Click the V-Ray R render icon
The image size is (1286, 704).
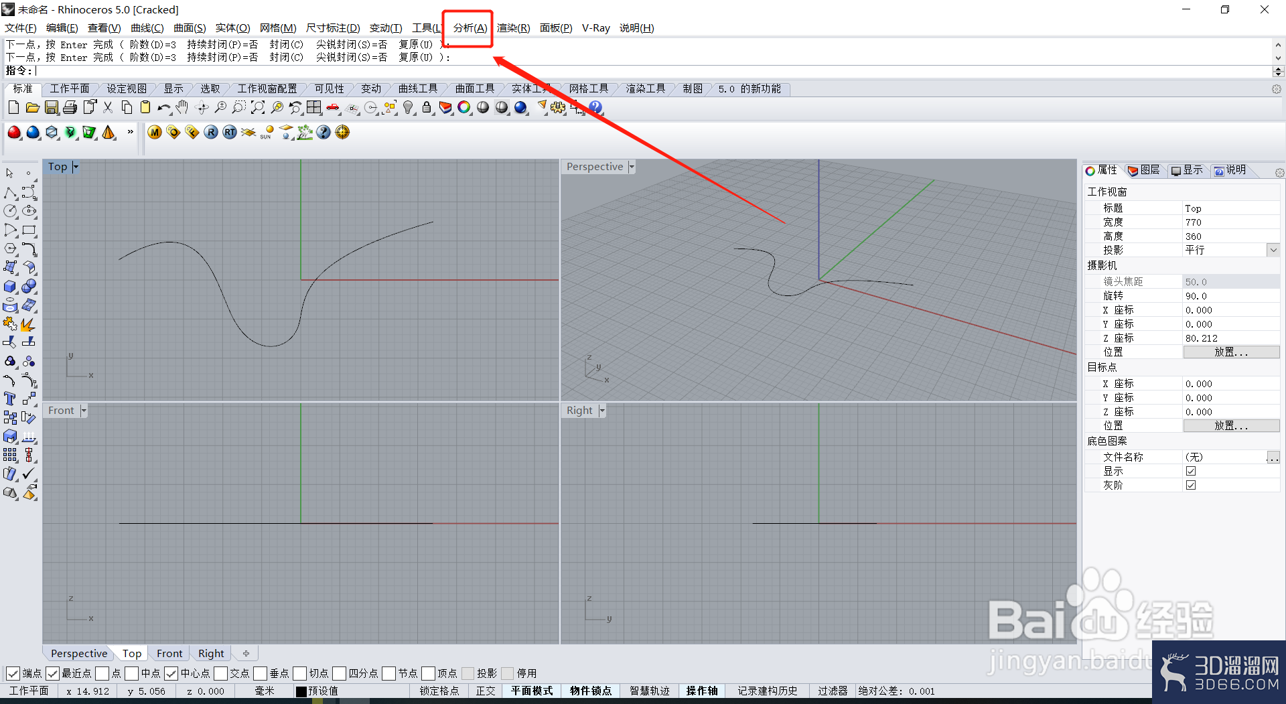tap(211, 132)
